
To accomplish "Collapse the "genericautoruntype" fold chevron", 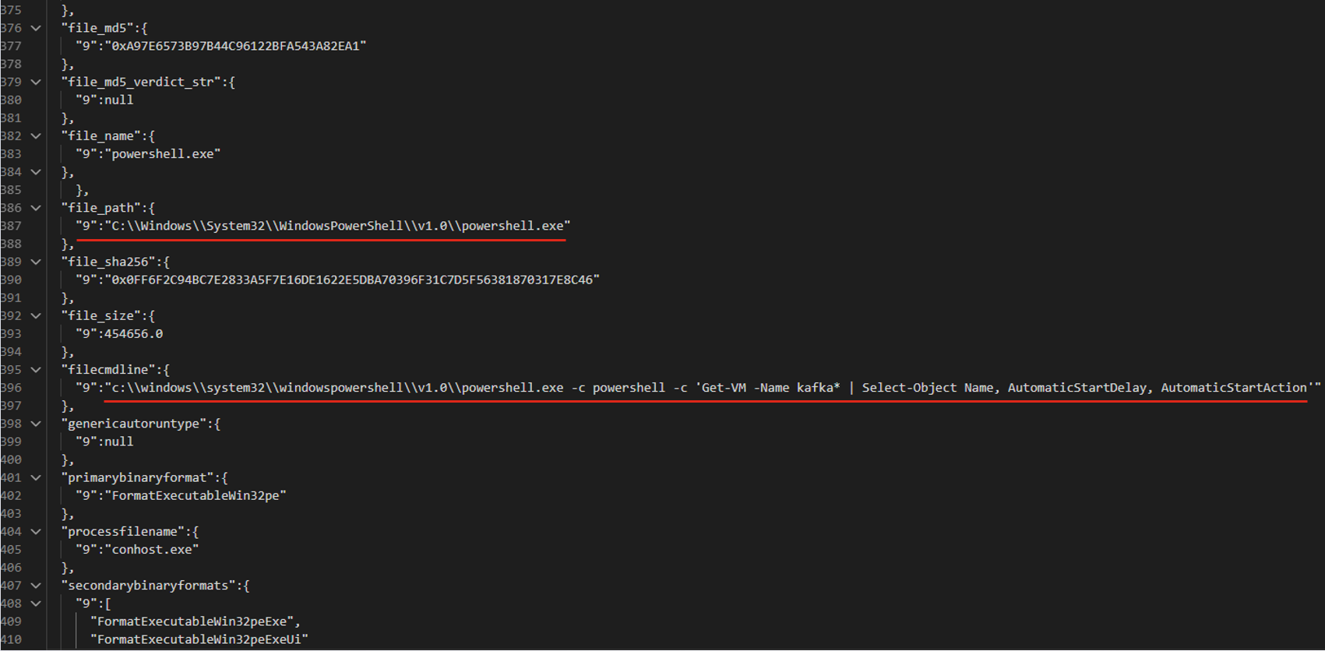I will (x=36, y=424).
